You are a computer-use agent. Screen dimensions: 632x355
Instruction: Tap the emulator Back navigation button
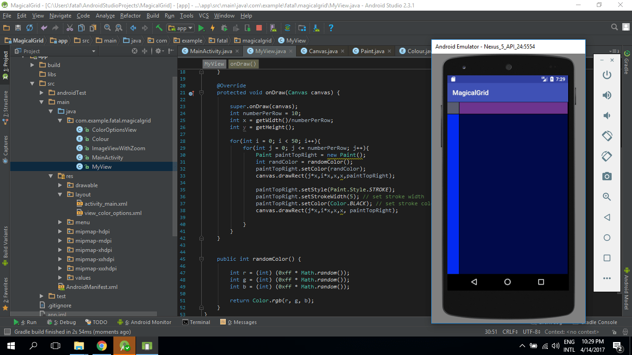[474, 282]
